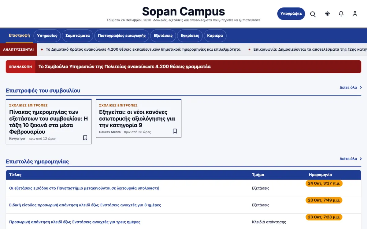Open the Εγκρίσεις nav item
367x229 pixels.
(190, 35)
